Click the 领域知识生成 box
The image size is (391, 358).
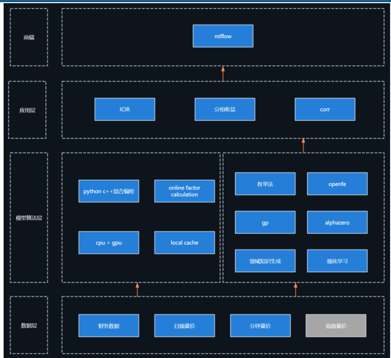pyautogui.click(x=265, y=261)
